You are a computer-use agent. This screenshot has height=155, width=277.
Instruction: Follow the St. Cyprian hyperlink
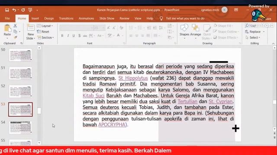pyautogui.click(x=220, y=102)
